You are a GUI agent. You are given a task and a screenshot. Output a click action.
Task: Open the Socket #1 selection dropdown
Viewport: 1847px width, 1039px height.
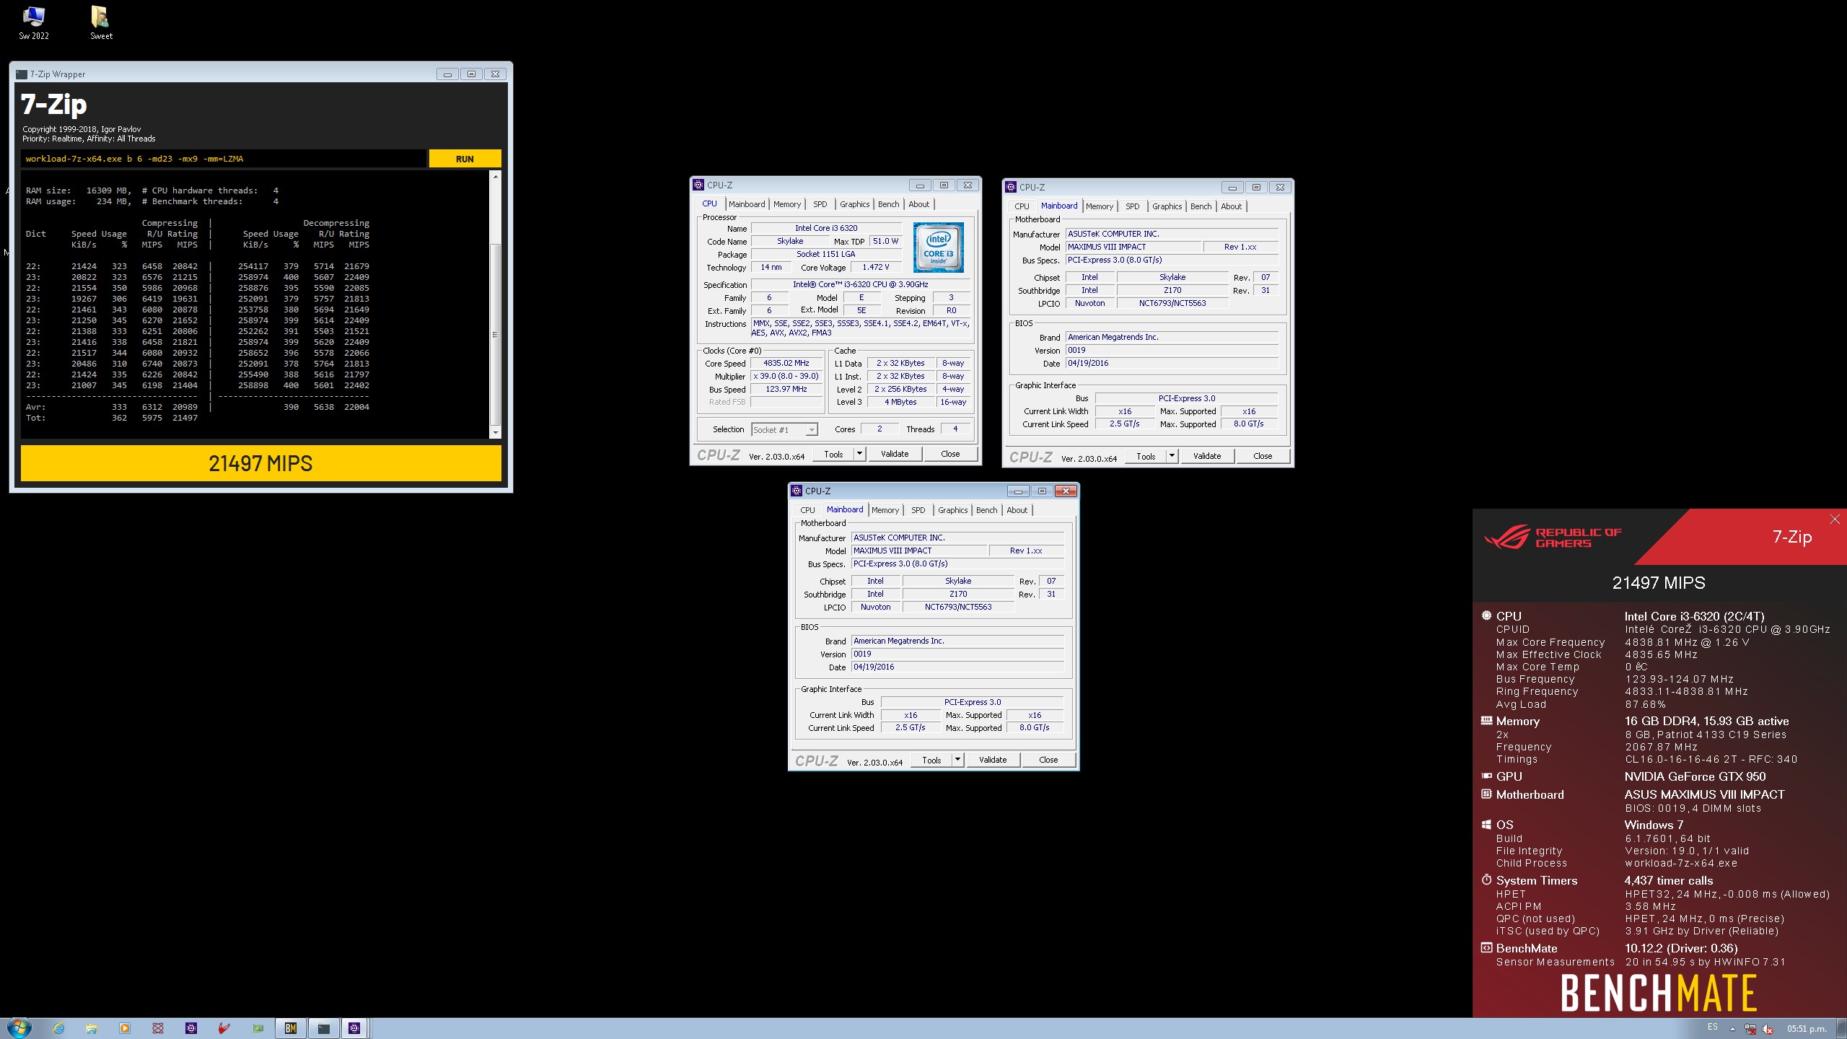[784, 430]
